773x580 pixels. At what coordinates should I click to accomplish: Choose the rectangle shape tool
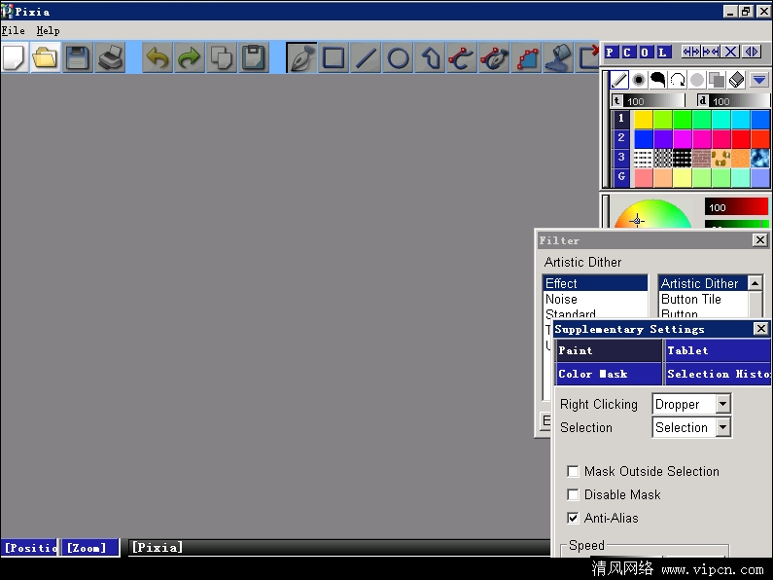[x=334, y=58]
